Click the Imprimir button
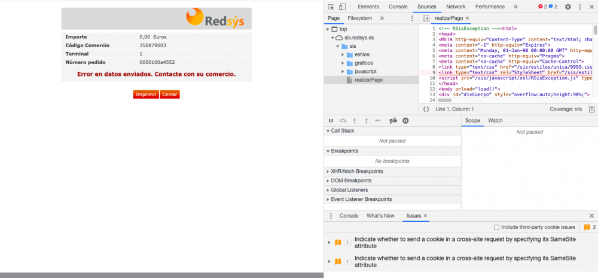Viewport: 598px width, 278px height. click(146, 94)
